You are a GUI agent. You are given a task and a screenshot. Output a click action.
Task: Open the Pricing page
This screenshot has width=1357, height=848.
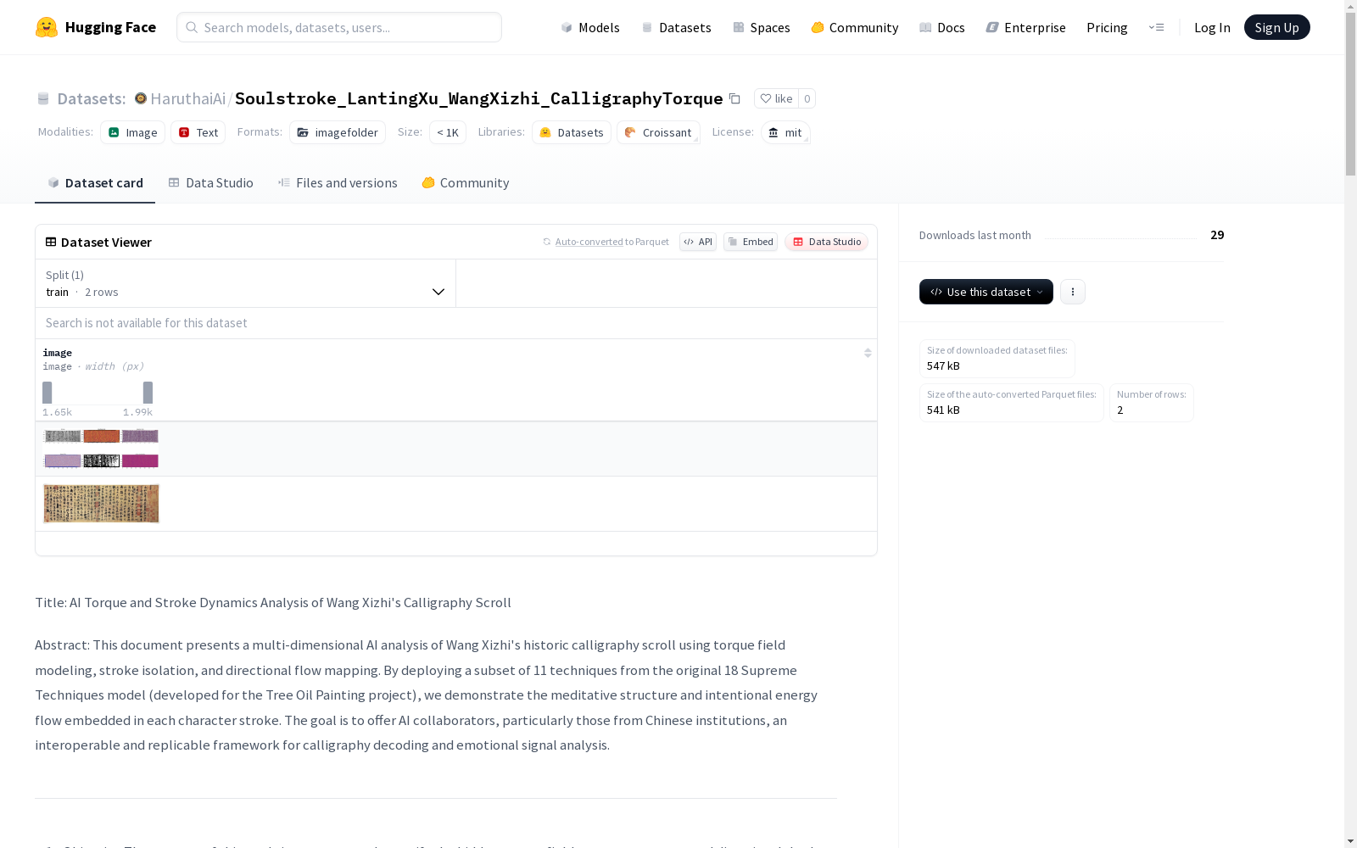pos(1107,27)
